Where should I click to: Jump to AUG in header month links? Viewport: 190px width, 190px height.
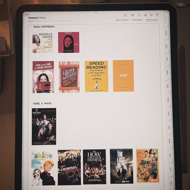pos(58,21)
